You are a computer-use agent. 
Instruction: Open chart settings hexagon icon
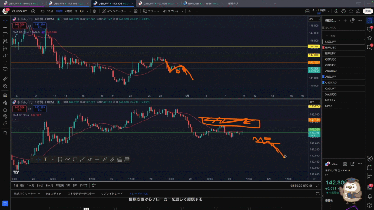(343, 11)
